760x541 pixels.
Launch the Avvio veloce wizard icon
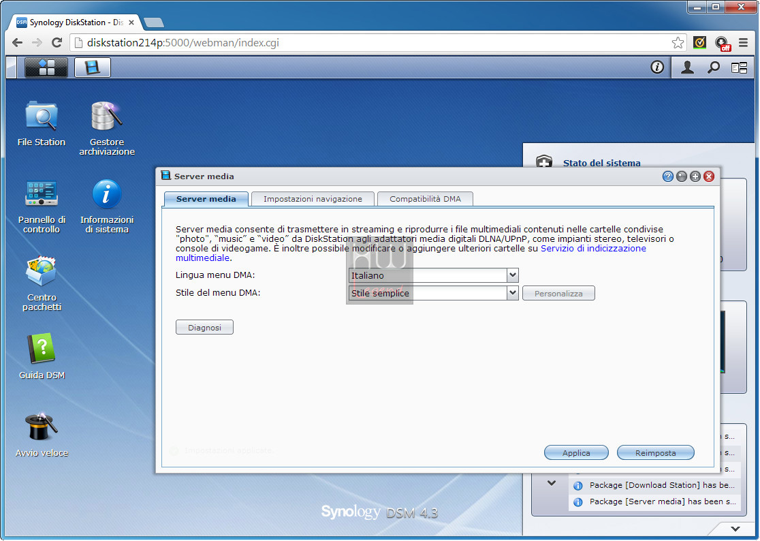[42, 434]
